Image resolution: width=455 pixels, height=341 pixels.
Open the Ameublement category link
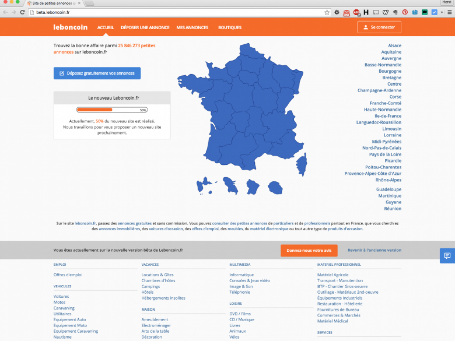[x=155, y=320]
